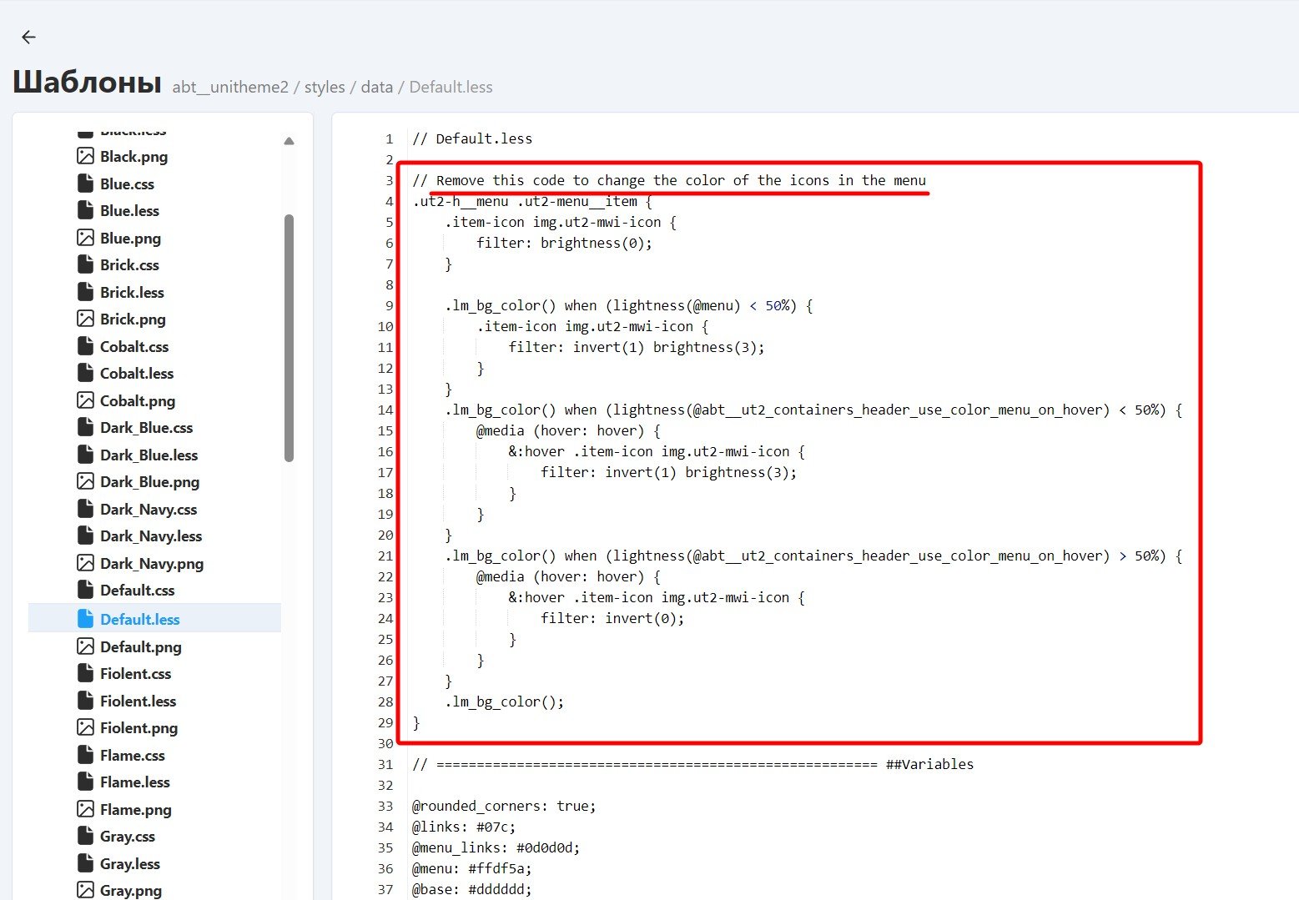Click the back arrow icon

(x=28, y=37)
